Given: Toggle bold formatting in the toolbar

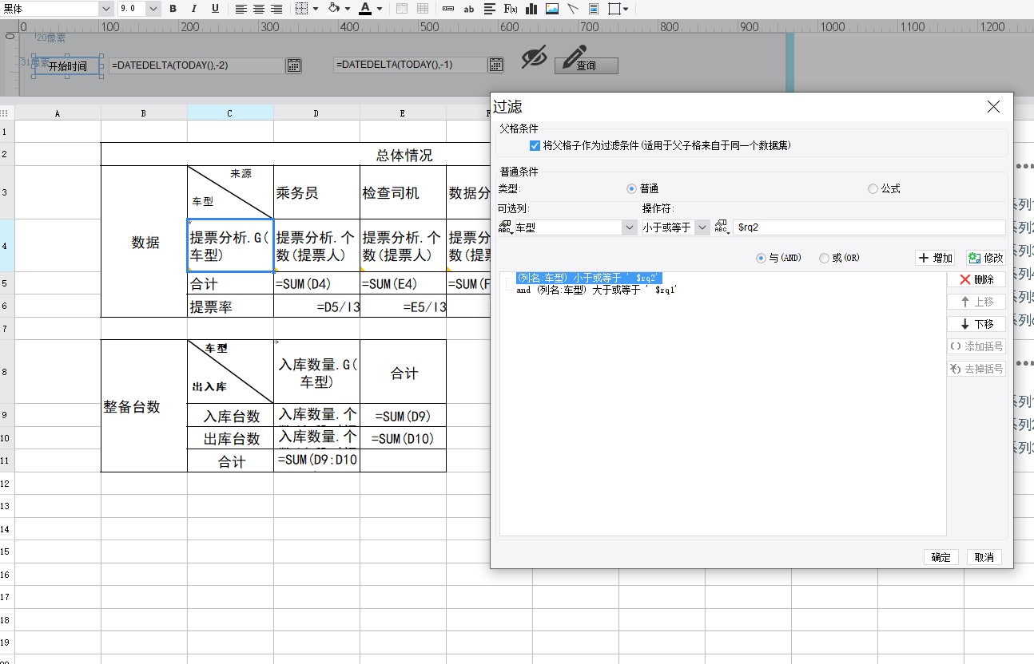Looking at the screenshot, I should tap(173, 9).
